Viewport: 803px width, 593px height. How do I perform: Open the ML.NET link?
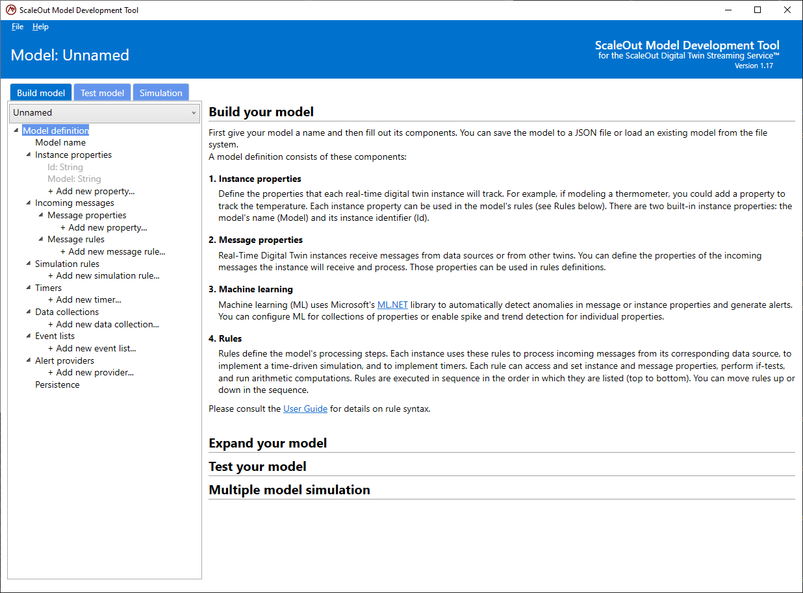tap(392, 305)
